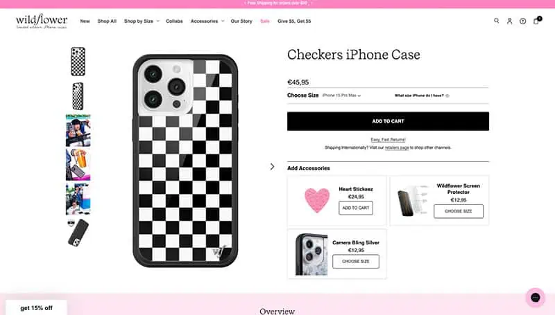Expand the Accessories menu
This screenshot has width=555, height=315.
[207, 21]
